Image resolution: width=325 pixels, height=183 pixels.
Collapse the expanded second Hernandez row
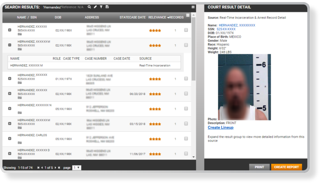coord(10,45)
